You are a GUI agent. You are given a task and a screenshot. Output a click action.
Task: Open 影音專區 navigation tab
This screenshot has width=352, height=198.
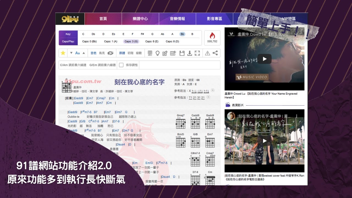pyautogui.click(x=215, y=19)
